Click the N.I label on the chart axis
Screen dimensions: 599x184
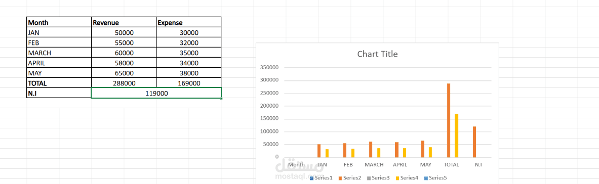pos(478,164)
